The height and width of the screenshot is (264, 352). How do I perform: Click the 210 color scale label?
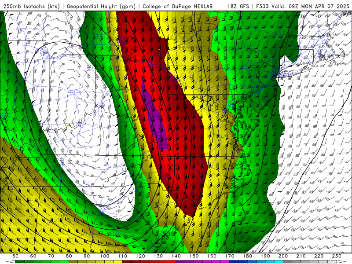301,256
